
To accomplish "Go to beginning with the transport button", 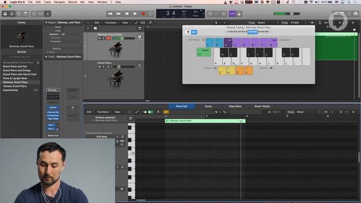I will tap(126, 14).
